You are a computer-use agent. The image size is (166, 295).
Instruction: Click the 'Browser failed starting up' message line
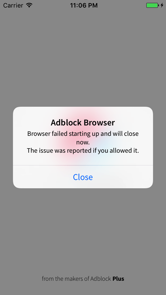pyautogui.click(x=83, y=134)
